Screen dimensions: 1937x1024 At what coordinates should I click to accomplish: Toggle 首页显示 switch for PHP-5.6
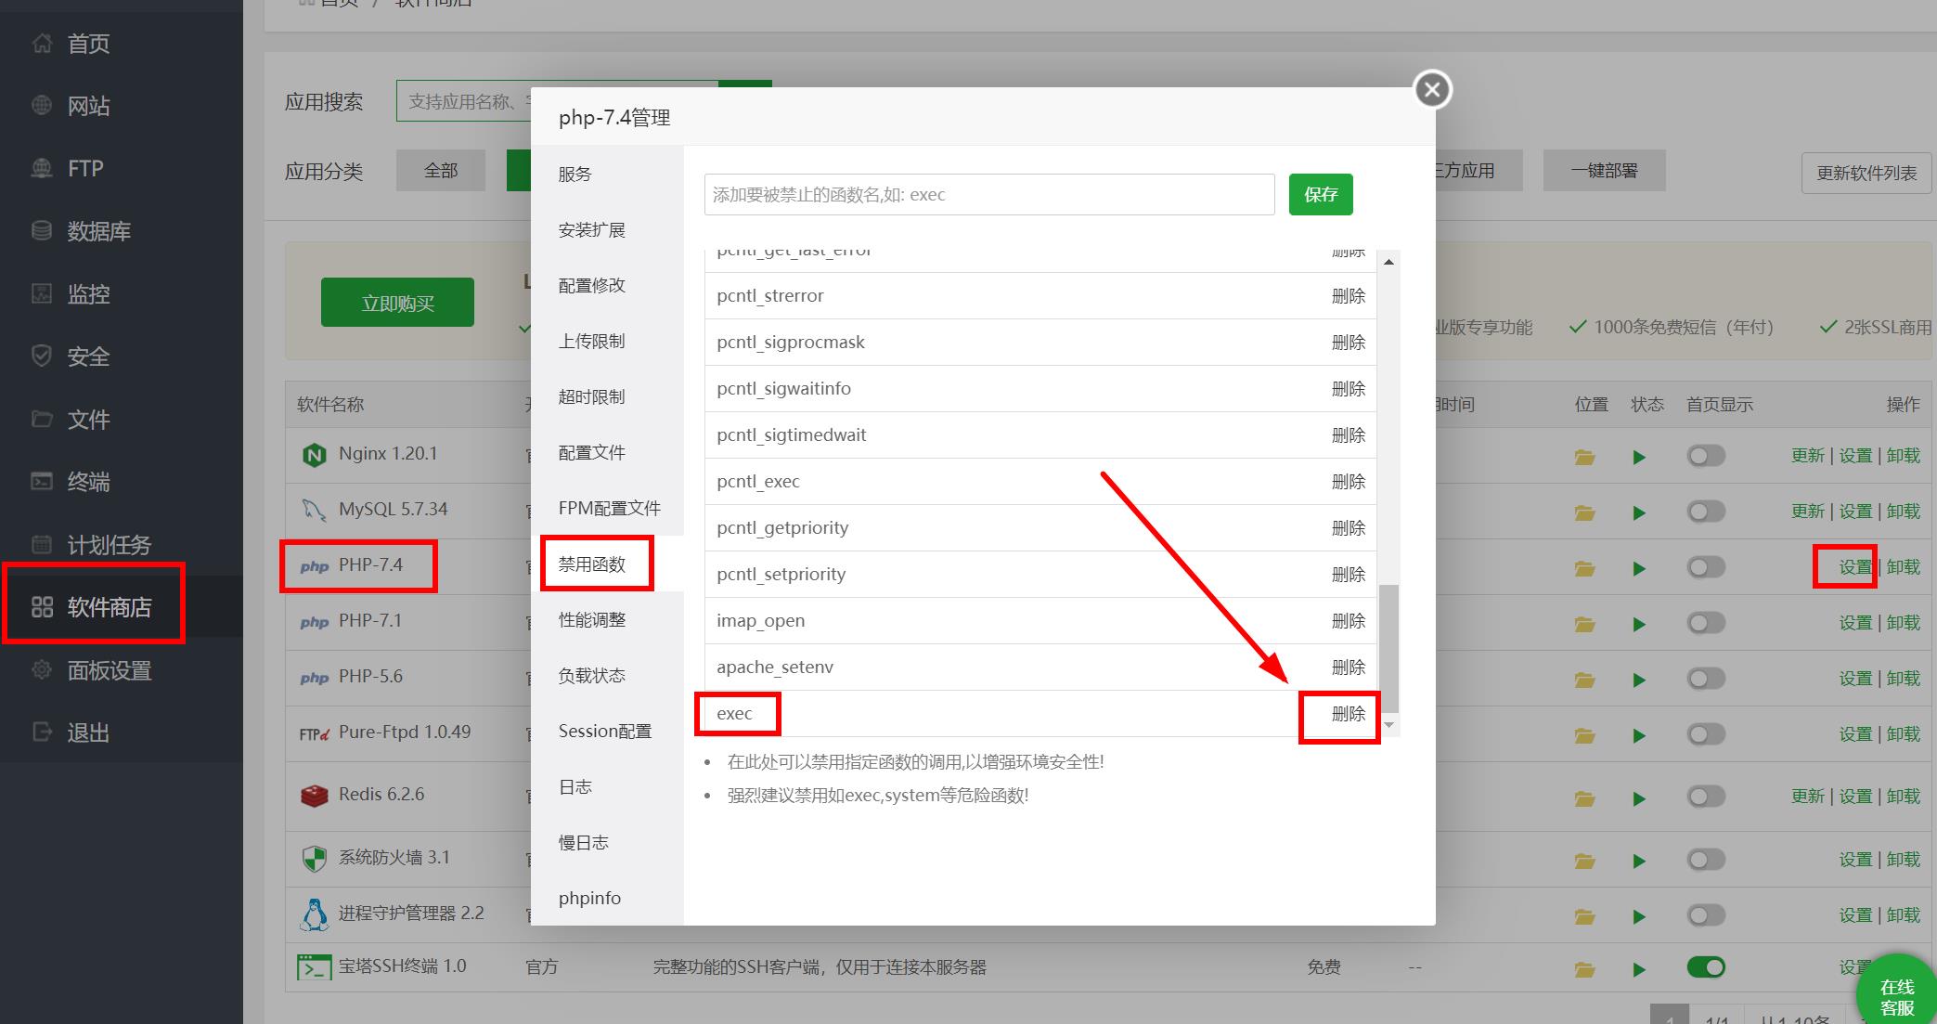point(1706,679)
